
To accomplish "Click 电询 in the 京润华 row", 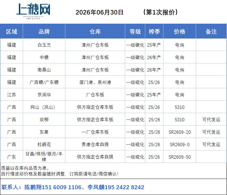I will pos(180,95).
